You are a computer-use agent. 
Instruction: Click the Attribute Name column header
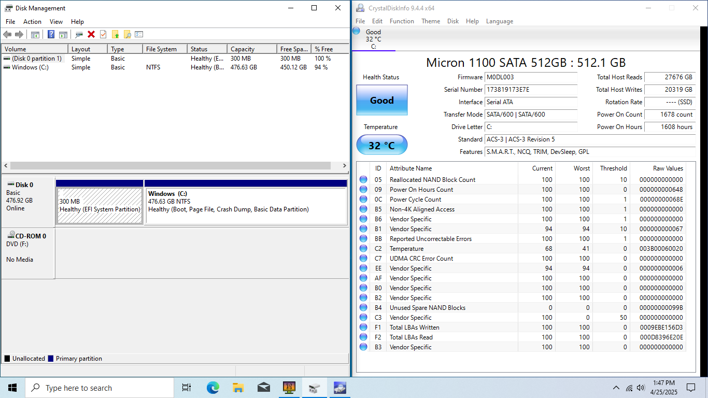(452, 168)
